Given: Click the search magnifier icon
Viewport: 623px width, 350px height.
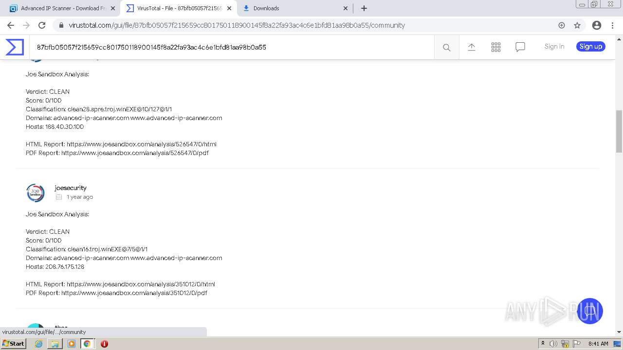Looking at the screenshot, I should [446, 47].
